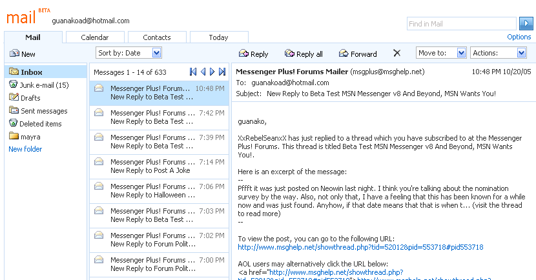Viewport: 536px width, 280px height.
Task: Click the Forward envelope icon
Action: click(x=344, y=54)
